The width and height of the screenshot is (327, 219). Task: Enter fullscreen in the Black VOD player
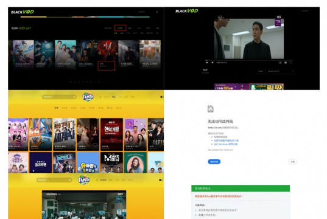click(x=290, y=63)
